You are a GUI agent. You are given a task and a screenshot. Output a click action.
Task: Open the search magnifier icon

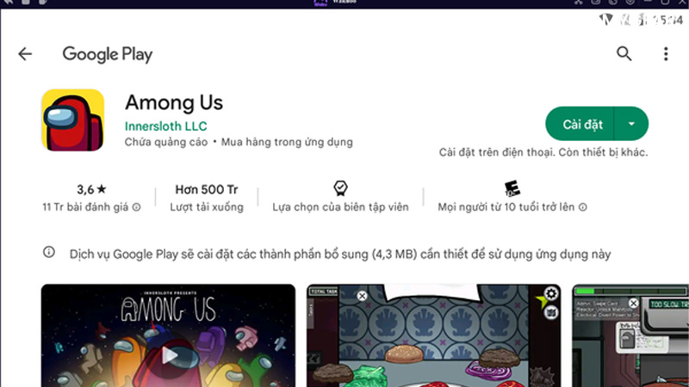coord(624,53)
